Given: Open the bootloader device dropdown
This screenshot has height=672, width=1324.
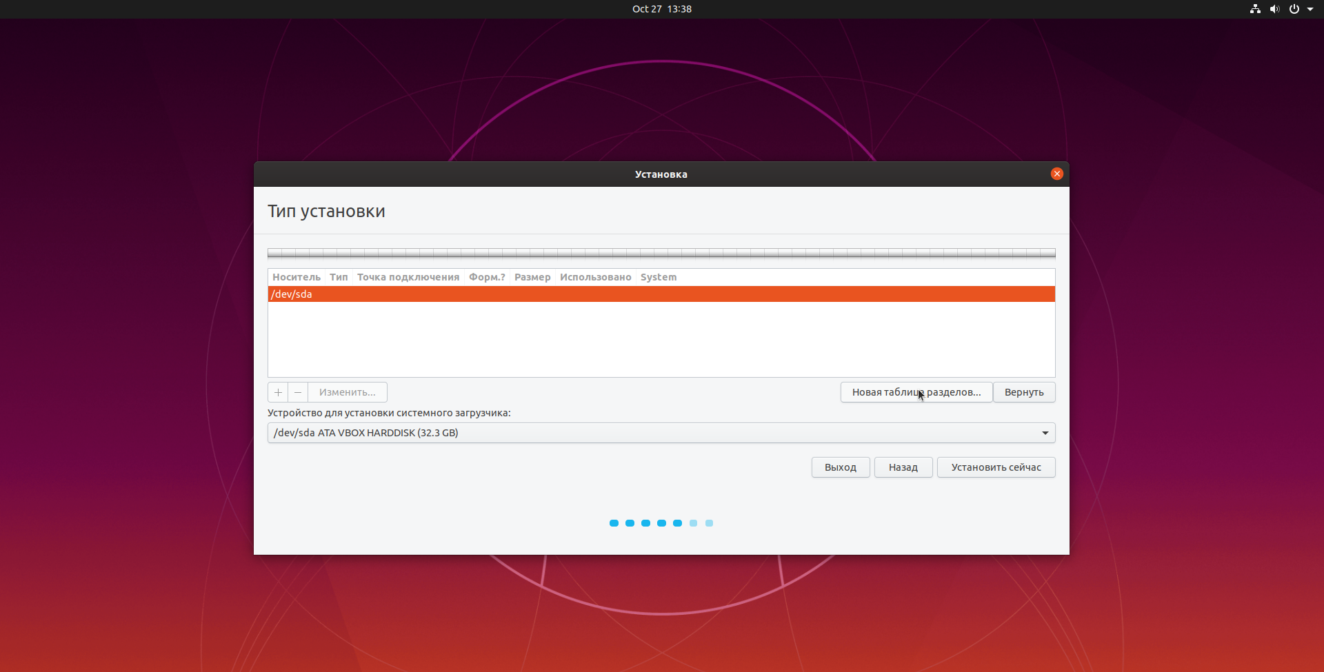Looking at the screenshot, I should pyautogui.click(x=661, y=433).
